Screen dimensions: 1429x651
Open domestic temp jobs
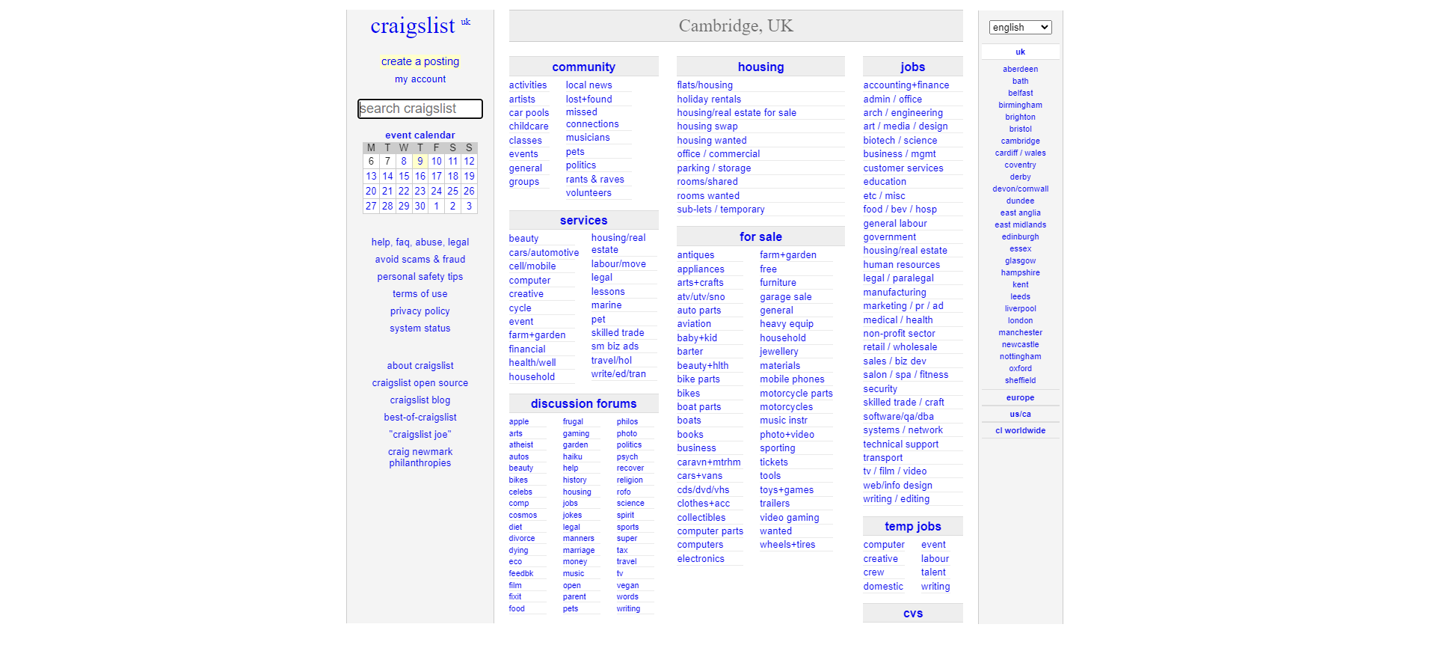[x=883, y=587]
